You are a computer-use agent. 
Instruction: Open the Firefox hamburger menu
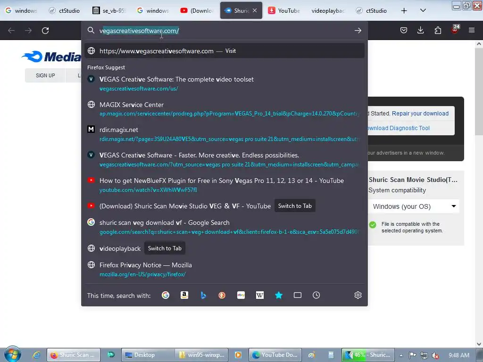(472, 30)
